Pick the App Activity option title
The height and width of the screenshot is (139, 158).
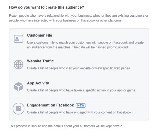pyautogui.click(x=38, y=83)
